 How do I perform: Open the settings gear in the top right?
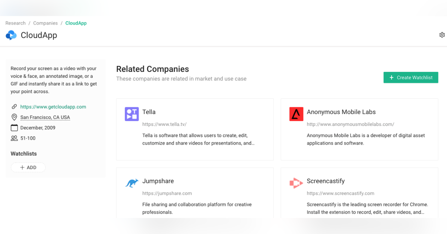click(442, 34)
